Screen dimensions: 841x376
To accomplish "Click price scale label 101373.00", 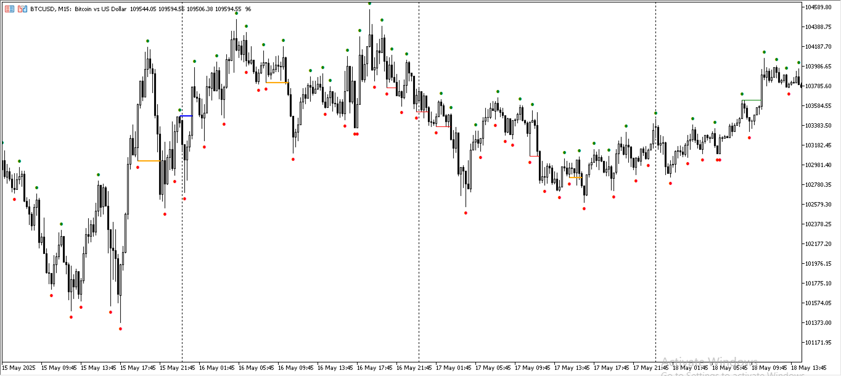I will click(818, 323).
